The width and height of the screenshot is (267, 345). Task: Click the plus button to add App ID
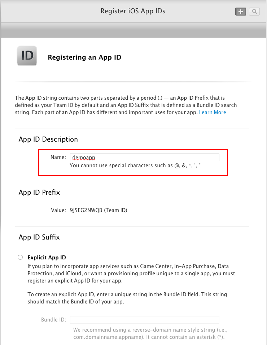pos(240,12)
